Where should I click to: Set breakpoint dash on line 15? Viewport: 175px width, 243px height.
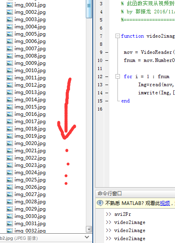pyautogui.click(x=107, y=101)
